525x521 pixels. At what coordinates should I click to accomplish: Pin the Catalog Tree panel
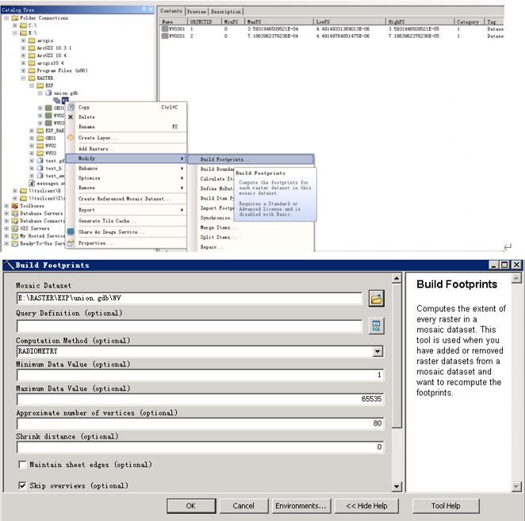[144, 10]
